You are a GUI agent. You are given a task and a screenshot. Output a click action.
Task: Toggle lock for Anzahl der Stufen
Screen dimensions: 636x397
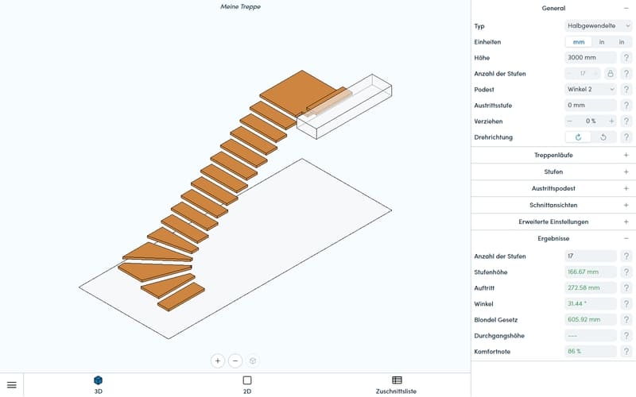[610, 74]
